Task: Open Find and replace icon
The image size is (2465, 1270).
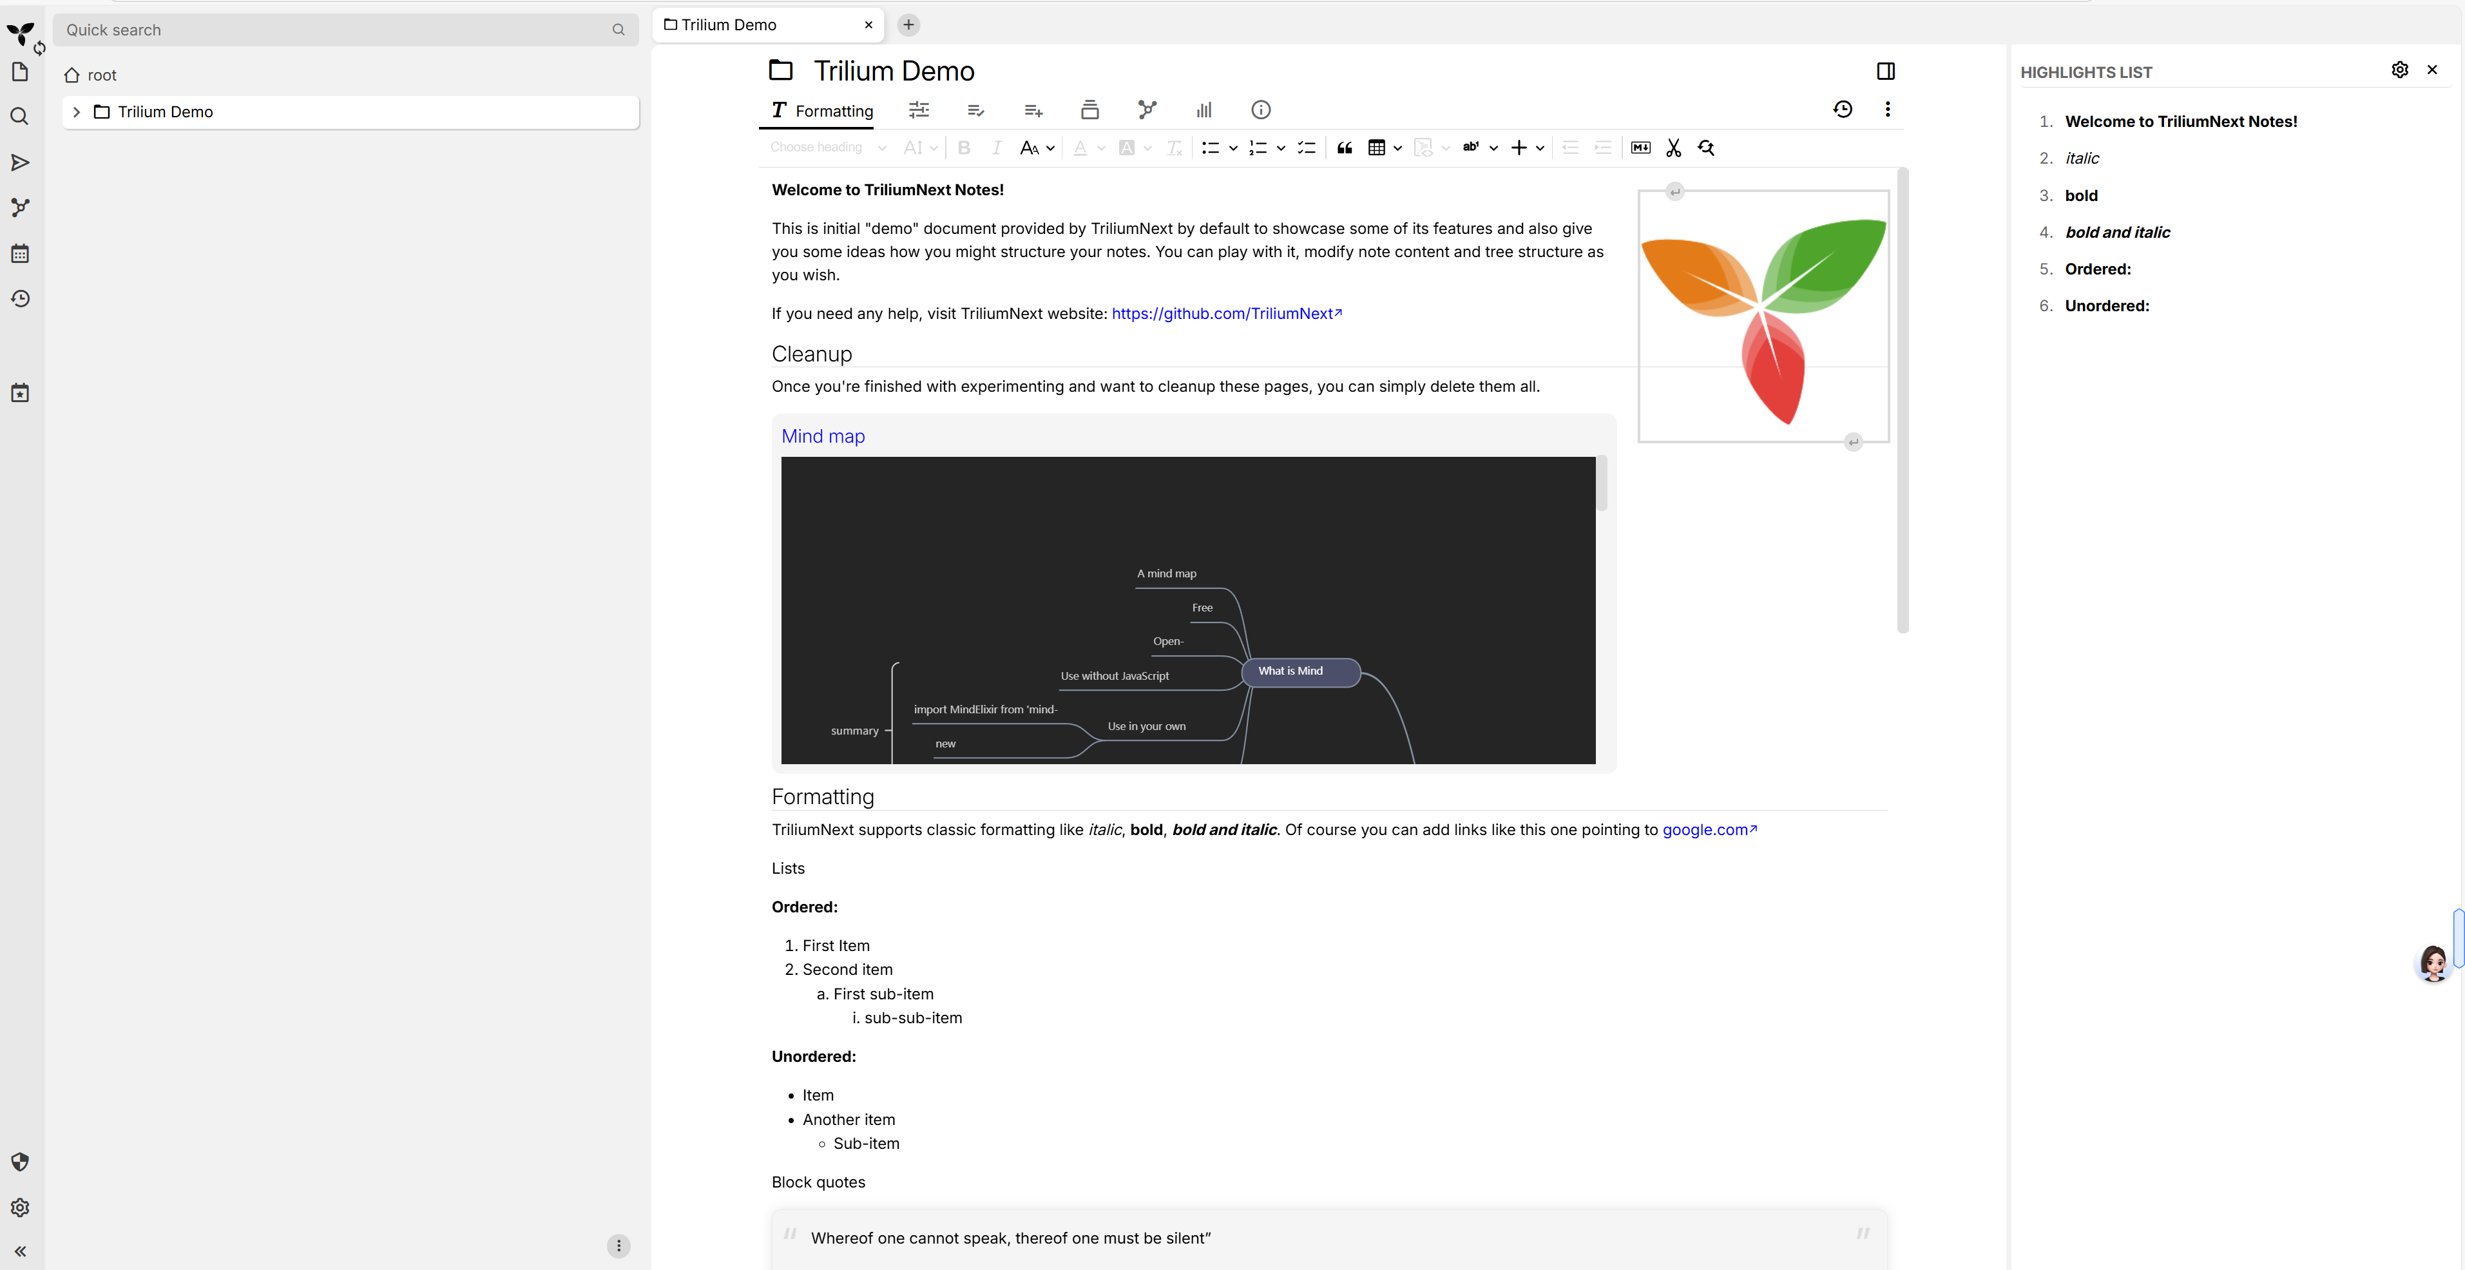Action: 1706,148
